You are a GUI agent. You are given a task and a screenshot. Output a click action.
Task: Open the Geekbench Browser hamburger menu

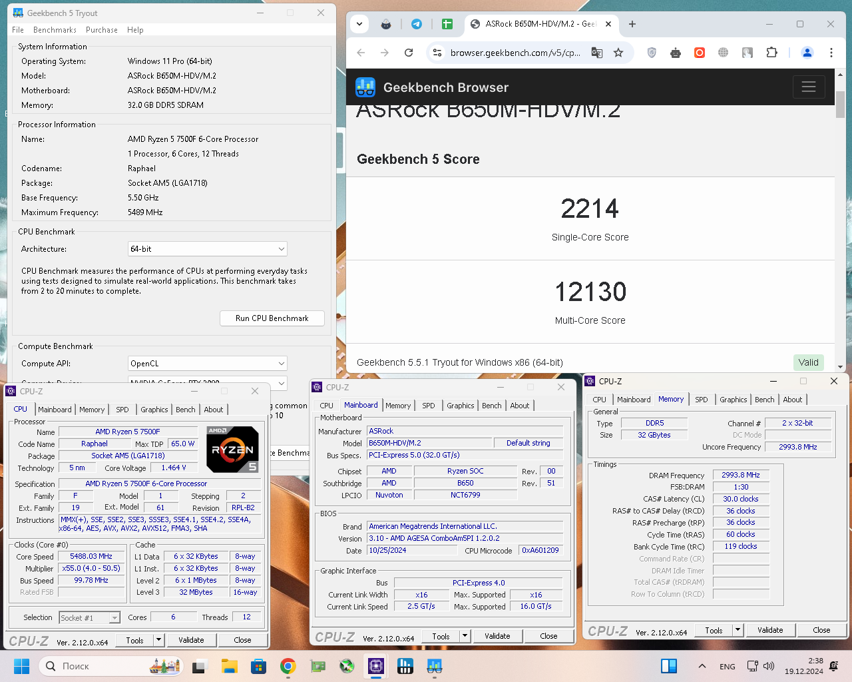click(809, 87)
